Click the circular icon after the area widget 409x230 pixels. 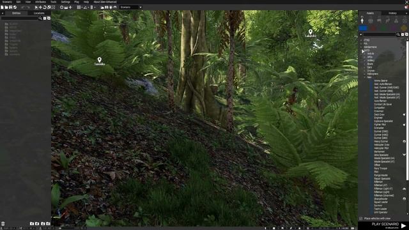click(x=61, y=7)
